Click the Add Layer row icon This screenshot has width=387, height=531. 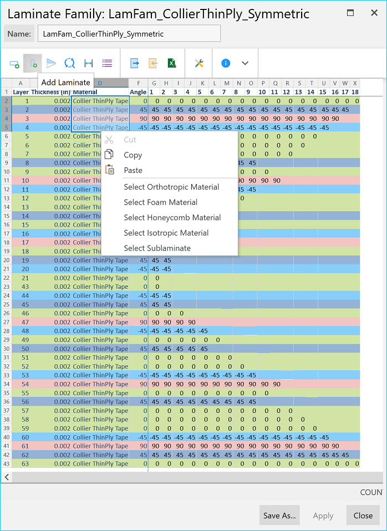pyautogui.click(x=14, y=63)
